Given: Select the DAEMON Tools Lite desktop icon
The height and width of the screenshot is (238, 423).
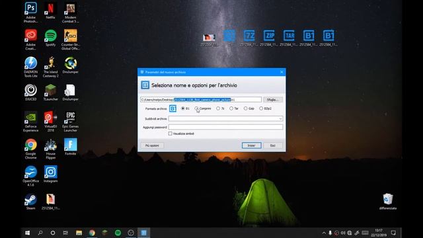Looking at the screenshot, I should pyautogui.click(x=31, y=67).
